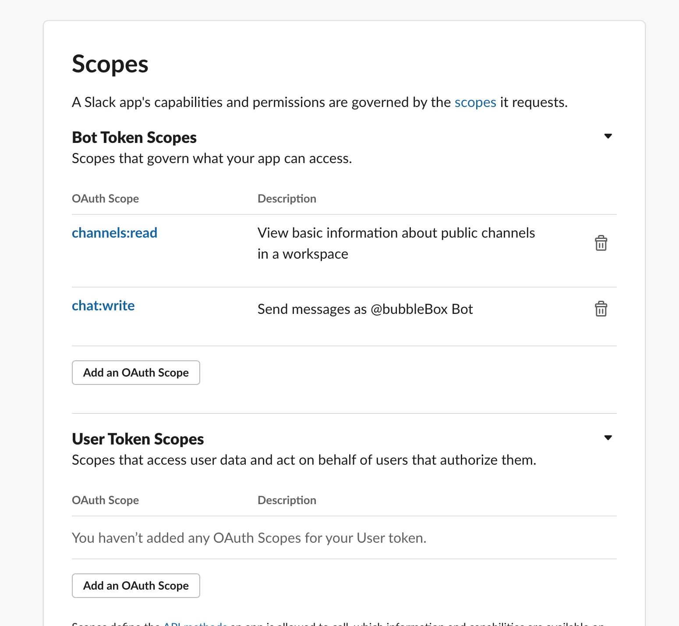
Task: Select OAuth Scope column header in Bot table
Action: click(105, 199)
